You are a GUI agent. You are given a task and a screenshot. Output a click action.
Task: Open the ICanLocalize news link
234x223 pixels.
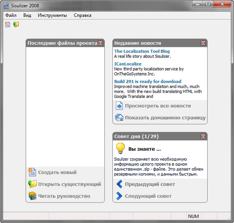128,64
